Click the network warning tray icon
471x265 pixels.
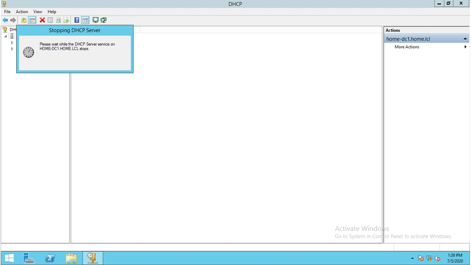(429, 258)
